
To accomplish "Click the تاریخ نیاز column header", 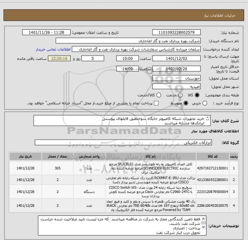I will click(x=25, y=156).
